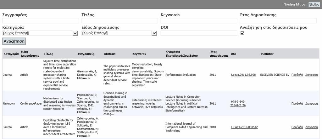Click Διαγραφή for the Lecture Notes row
The image size is (322, 139).
pyautogui.click(x=312, y=103)
